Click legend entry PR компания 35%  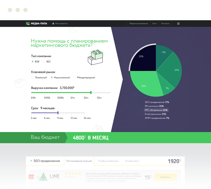tap(154, 106)
